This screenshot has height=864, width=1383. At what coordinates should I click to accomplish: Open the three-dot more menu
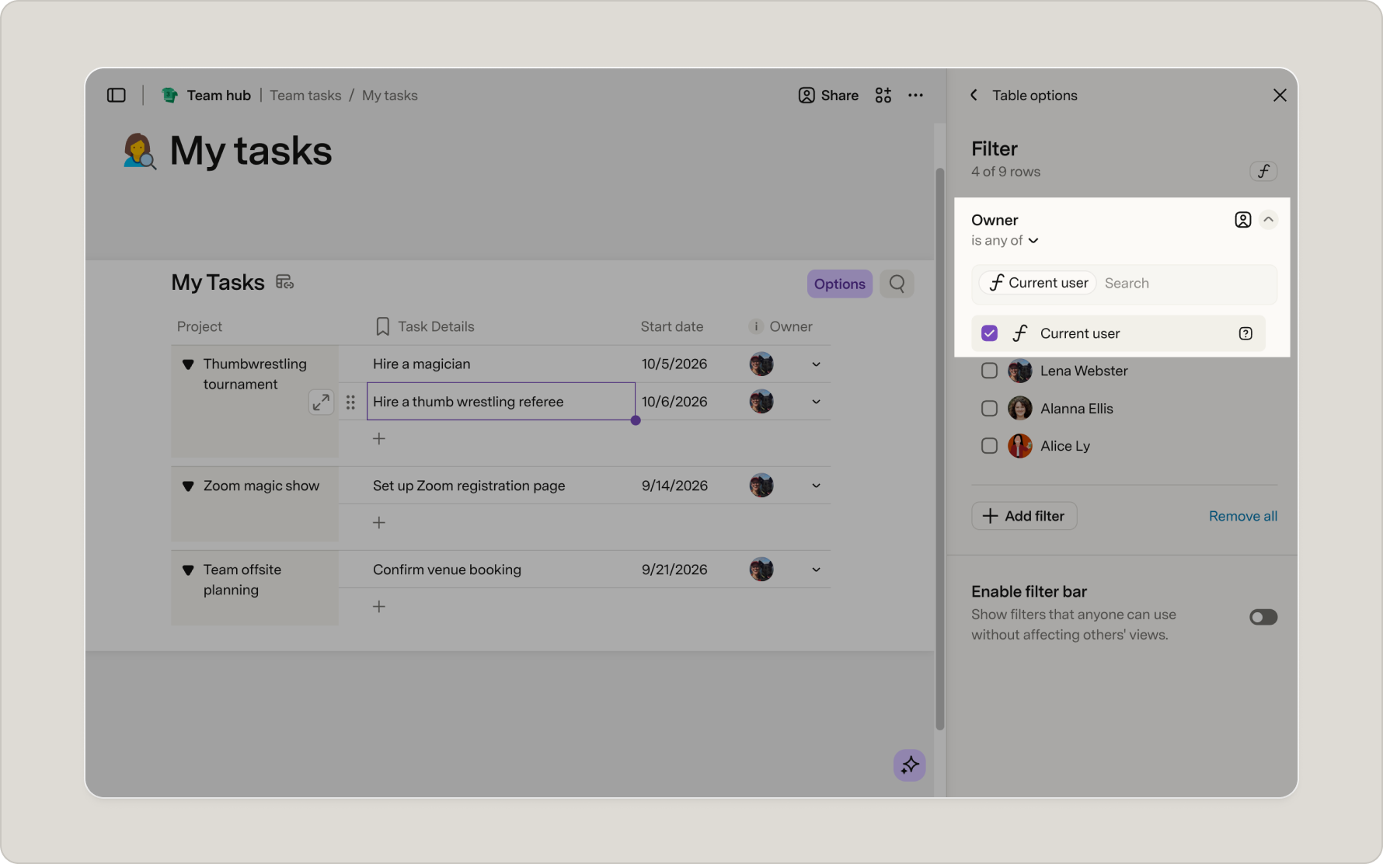[916, 96]
